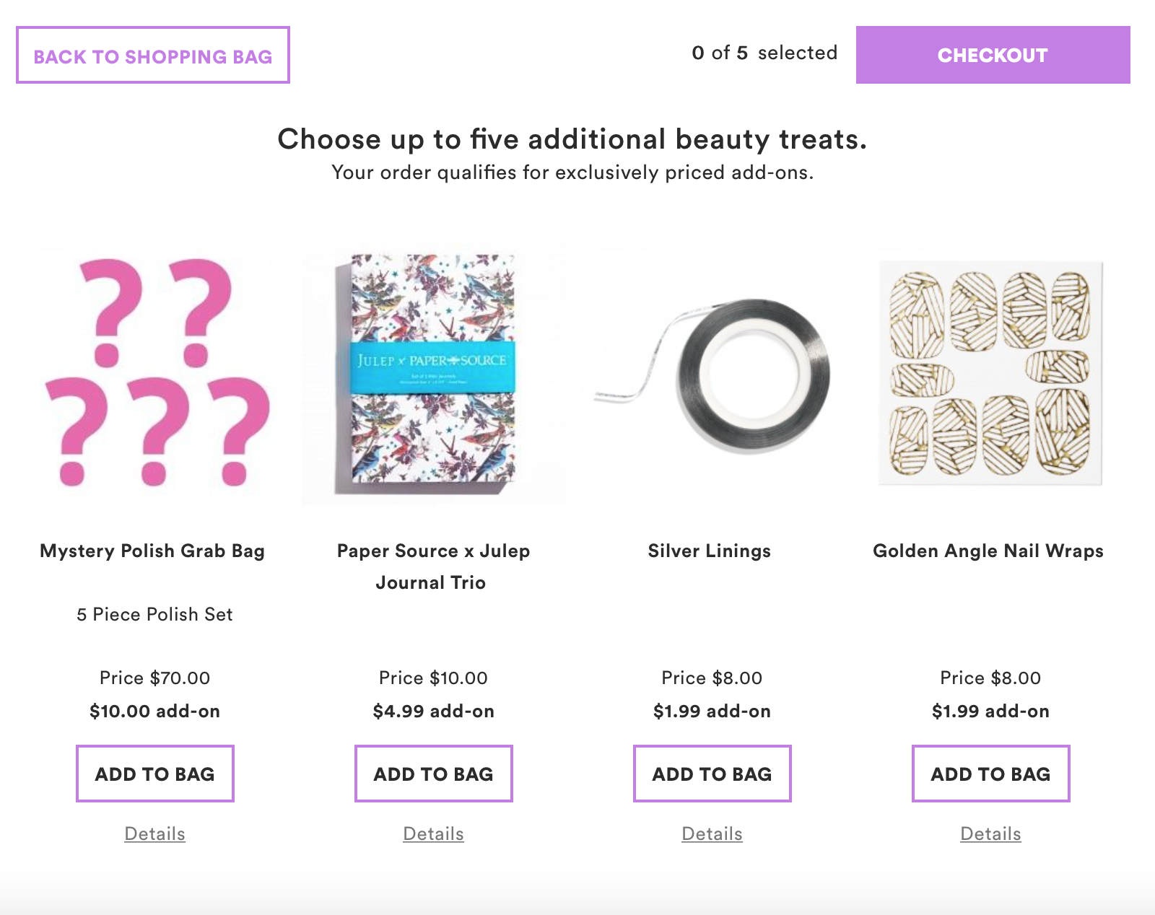1155x915 pixels.
Task: Select the Silver Linings product name
Action: point(710,551)
